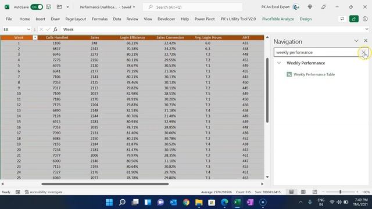The image size is (372, 209).
Task: Open the View tab
Action: (x=148, y=19)
